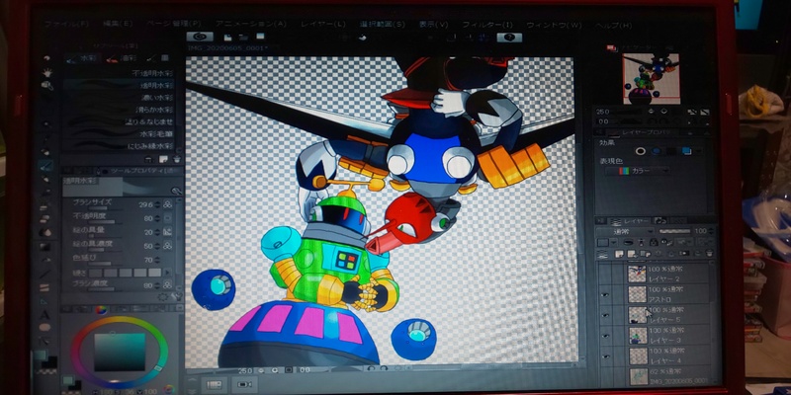
Task: Open the ウィンドウ(W) menu
Action: (x=554, y=25)
